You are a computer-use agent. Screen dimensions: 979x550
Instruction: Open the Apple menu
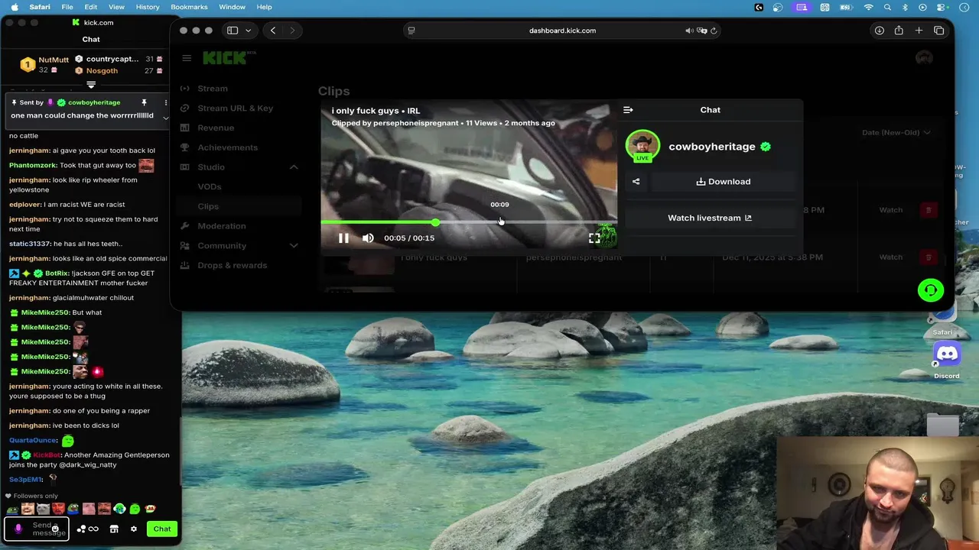pos(14,7)
